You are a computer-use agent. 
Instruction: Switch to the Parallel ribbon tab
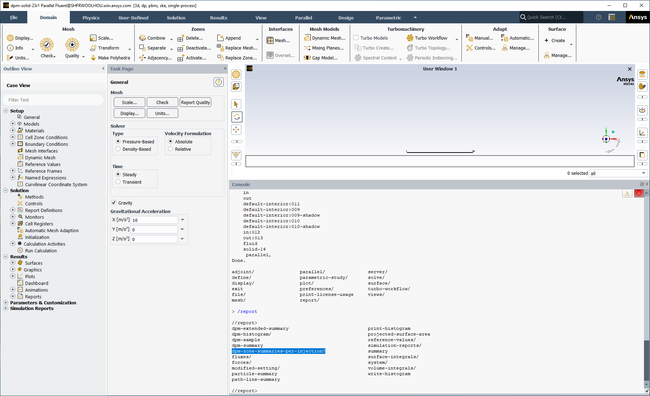point(304,18)
